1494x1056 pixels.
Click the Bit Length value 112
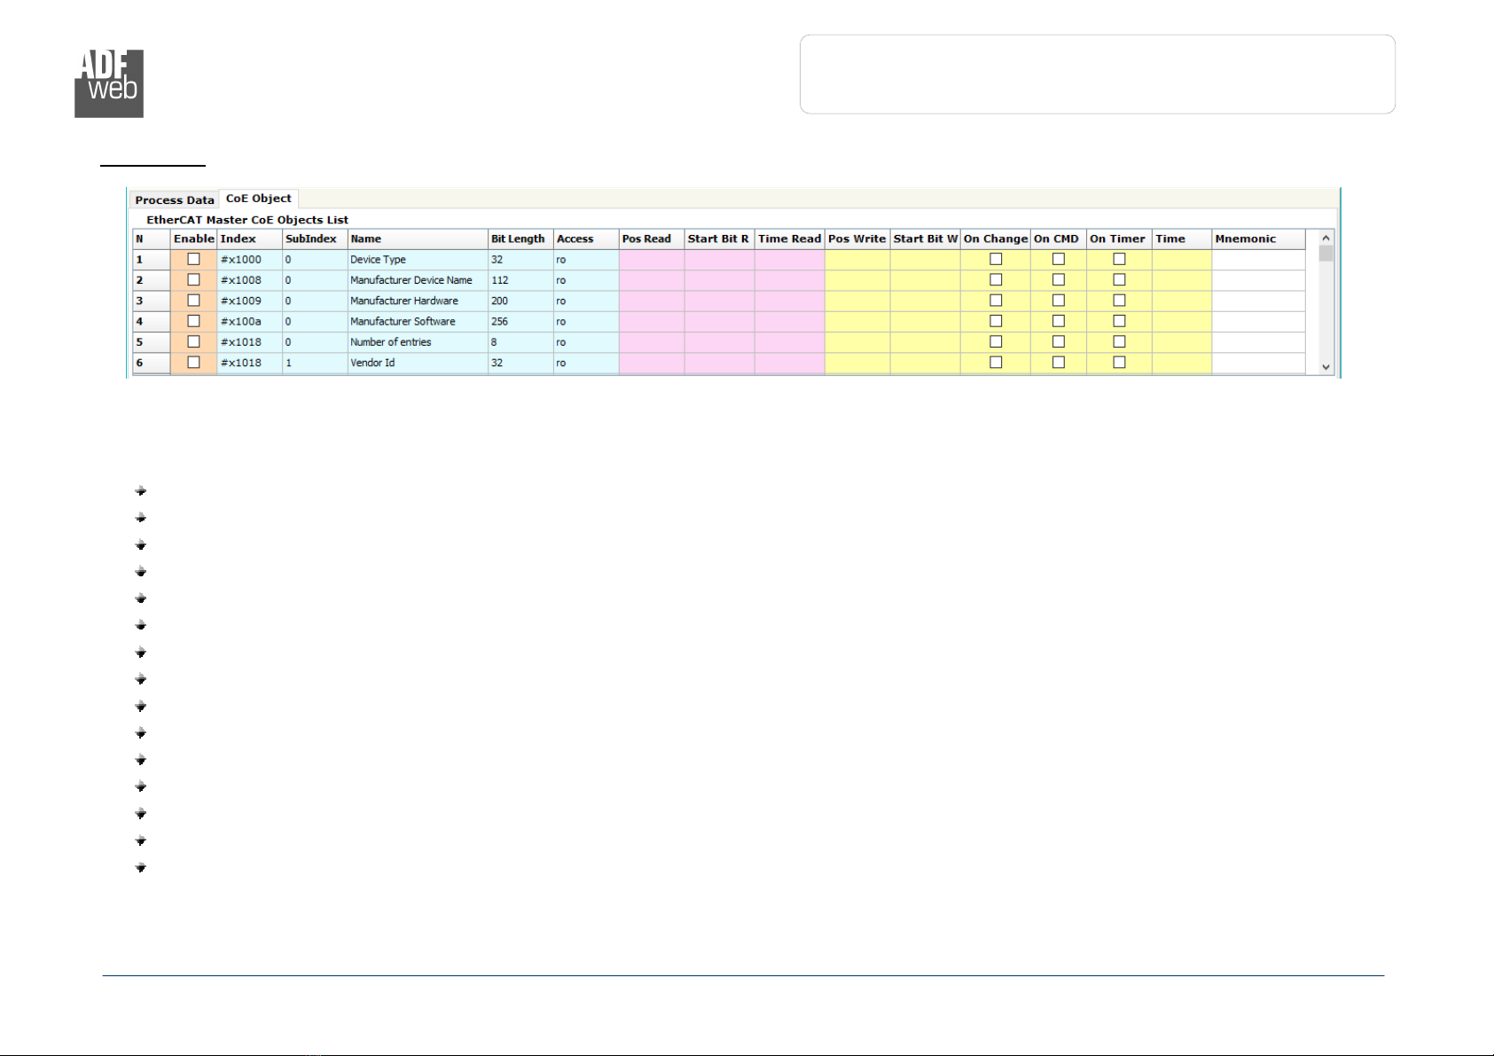(520, 280)
